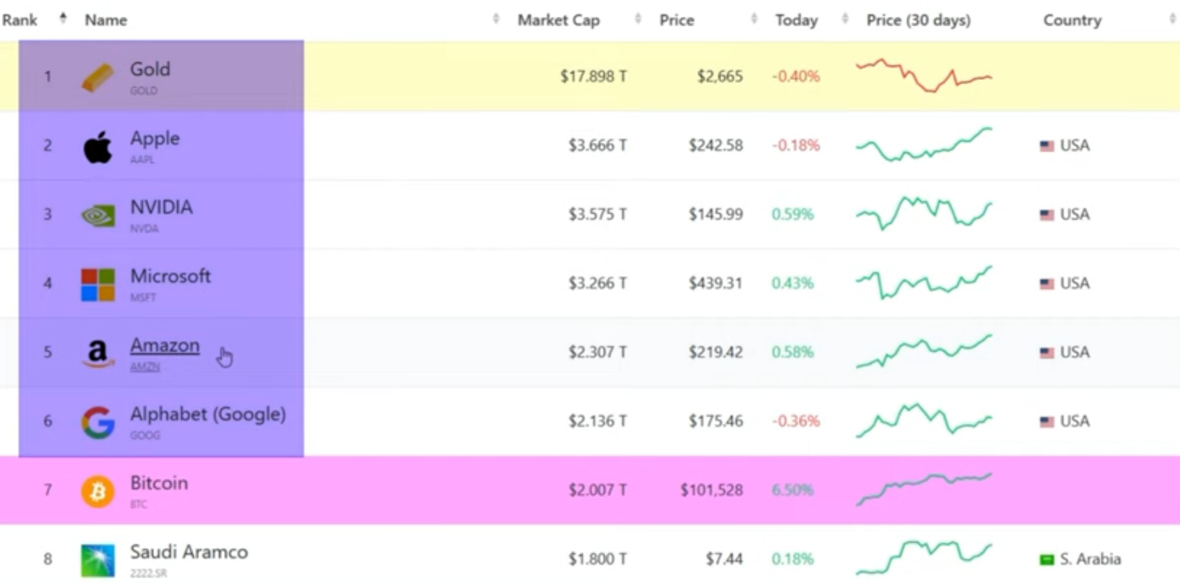Click Gold's -0.40% change today
Viewport: 1180px width, 587px height.
(796, 77)
